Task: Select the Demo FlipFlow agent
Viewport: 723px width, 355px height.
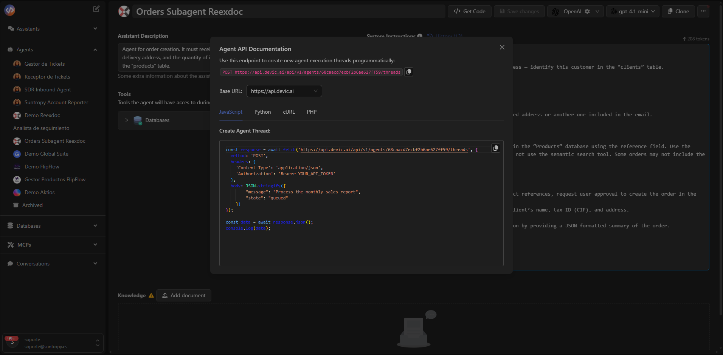Action: 42,167
